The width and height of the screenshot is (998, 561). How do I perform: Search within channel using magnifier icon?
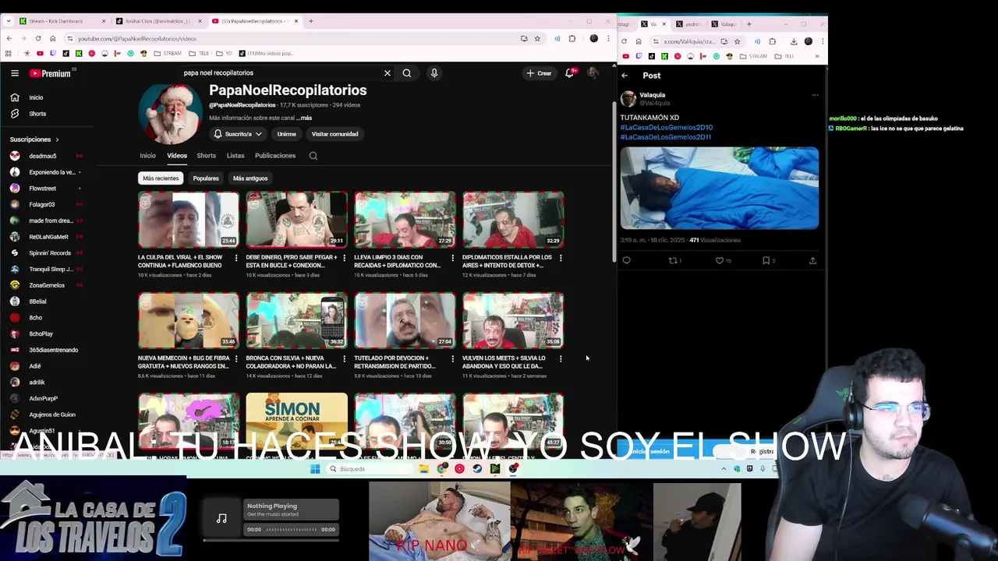pos(313,156)
